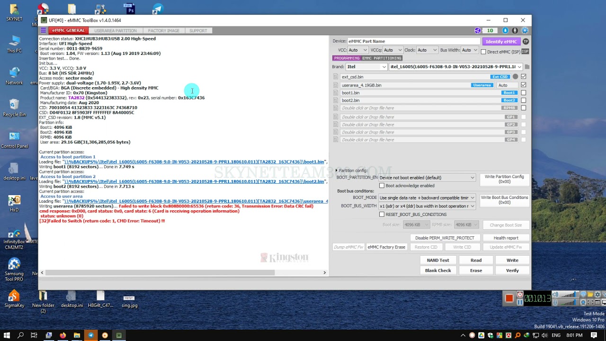Open the purple hamburger menu in eMMC ToolBox

(x=43, y=30)
